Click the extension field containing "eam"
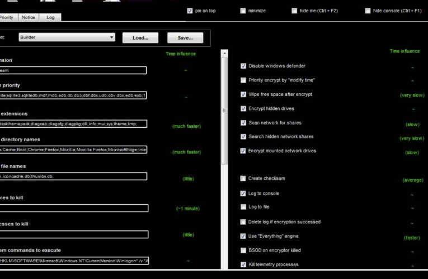The height and width of the screenshot is (279, 428). point(73,70)
